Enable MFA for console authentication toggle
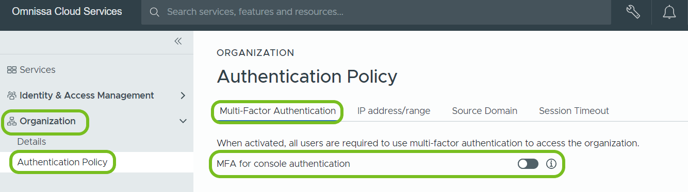The height and width of the screenshot is (192, 688). [x=528, y=164]
